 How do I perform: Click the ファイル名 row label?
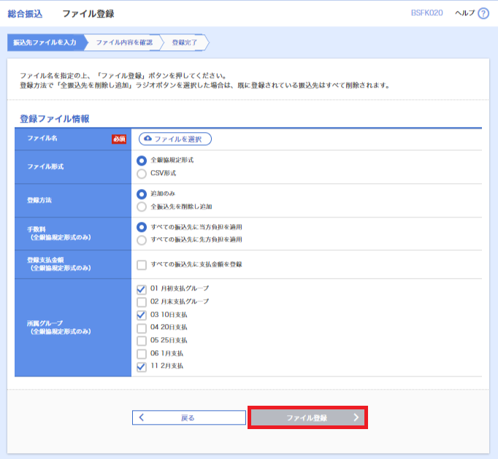42,138
